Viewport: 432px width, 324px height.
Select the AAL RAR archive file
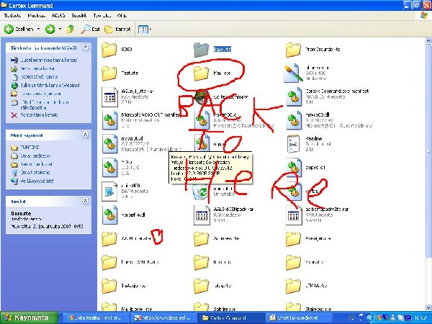(202, 215)
